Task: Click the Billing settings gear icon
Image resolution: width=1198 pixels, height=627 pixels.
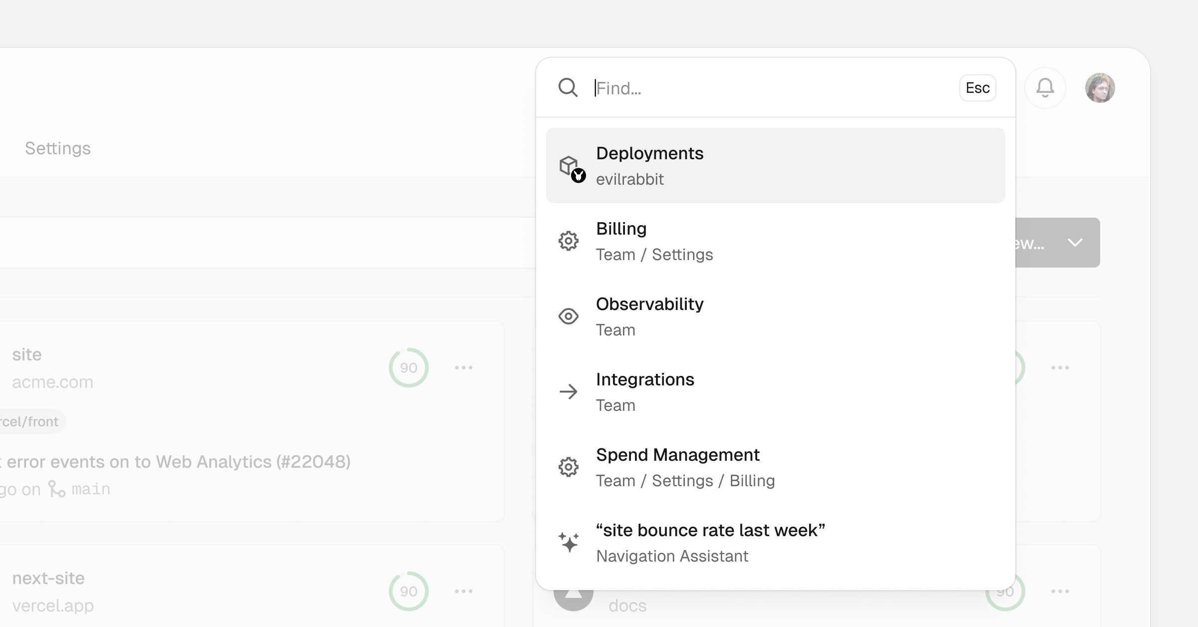Action: click(x=569, y=241)
